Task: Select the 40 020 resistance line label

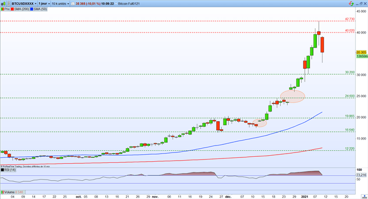Action: point(350,30)
